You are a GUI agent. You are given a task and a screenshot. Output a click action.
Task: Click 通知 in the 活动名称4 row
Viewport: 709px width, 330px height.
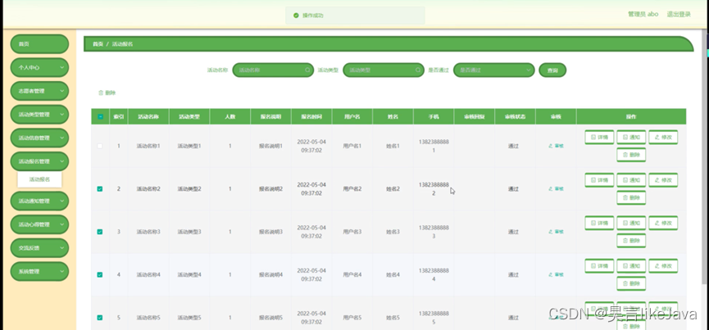[x=631, y=265]
